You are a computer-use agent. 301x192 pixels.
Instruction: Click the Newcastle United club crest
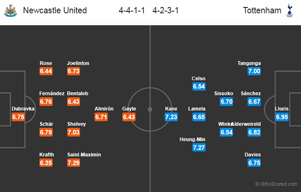[x=11, y=11]
